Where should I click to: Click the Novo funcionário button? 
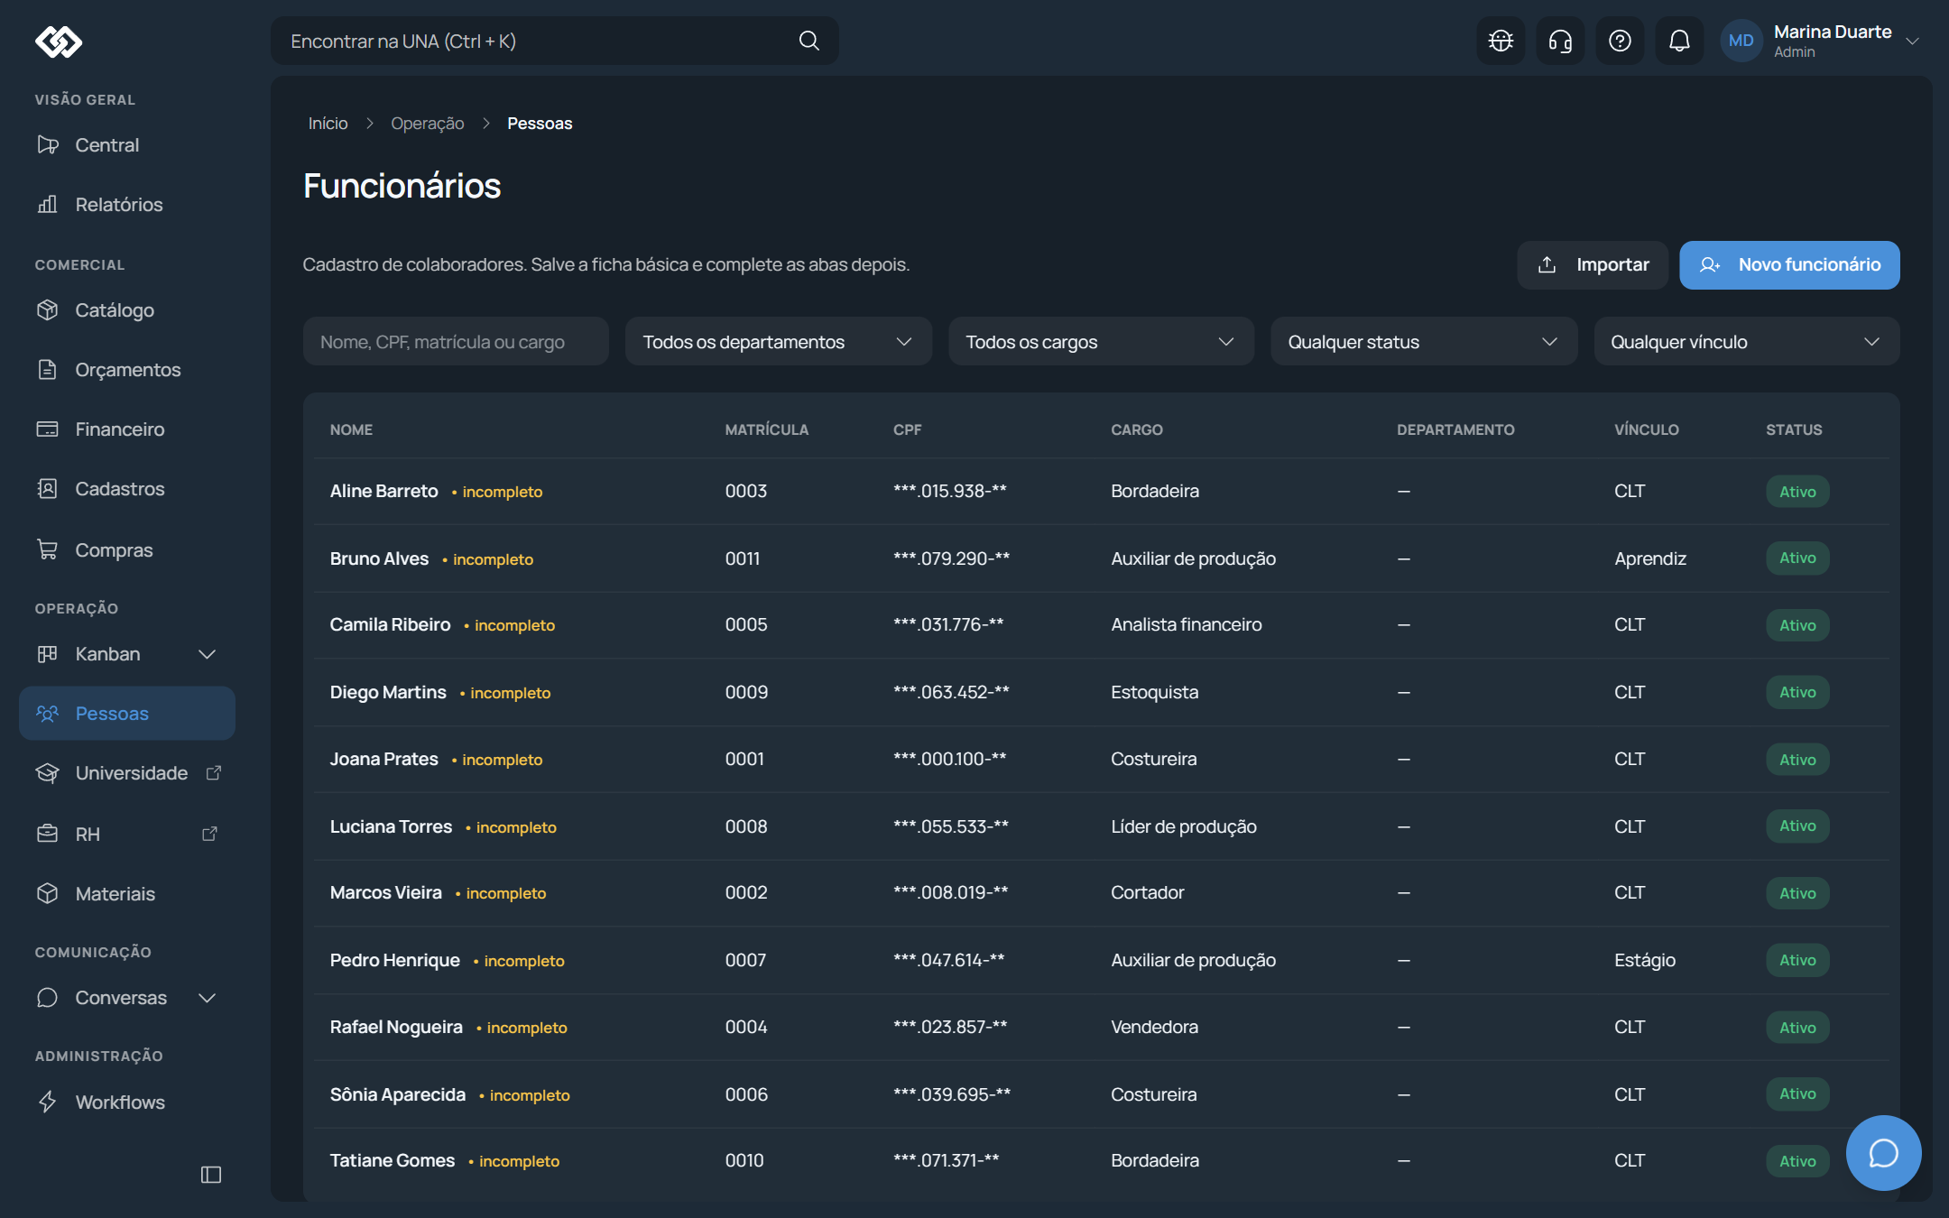[1789, 264]
